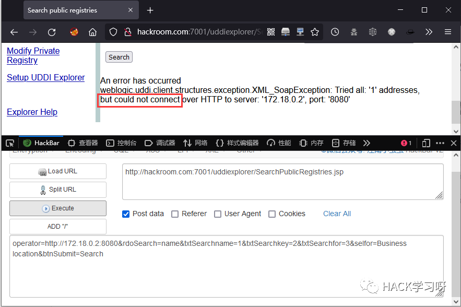
Task: Click the page vertical scrollbar thumb
Action: pyautogui.click(x=456, y=112)
